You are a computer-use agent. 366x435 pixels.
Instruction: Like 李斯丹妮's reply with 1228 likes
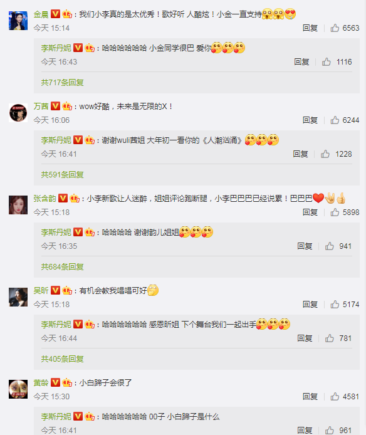pyautogui.click(x=325, y=154)
